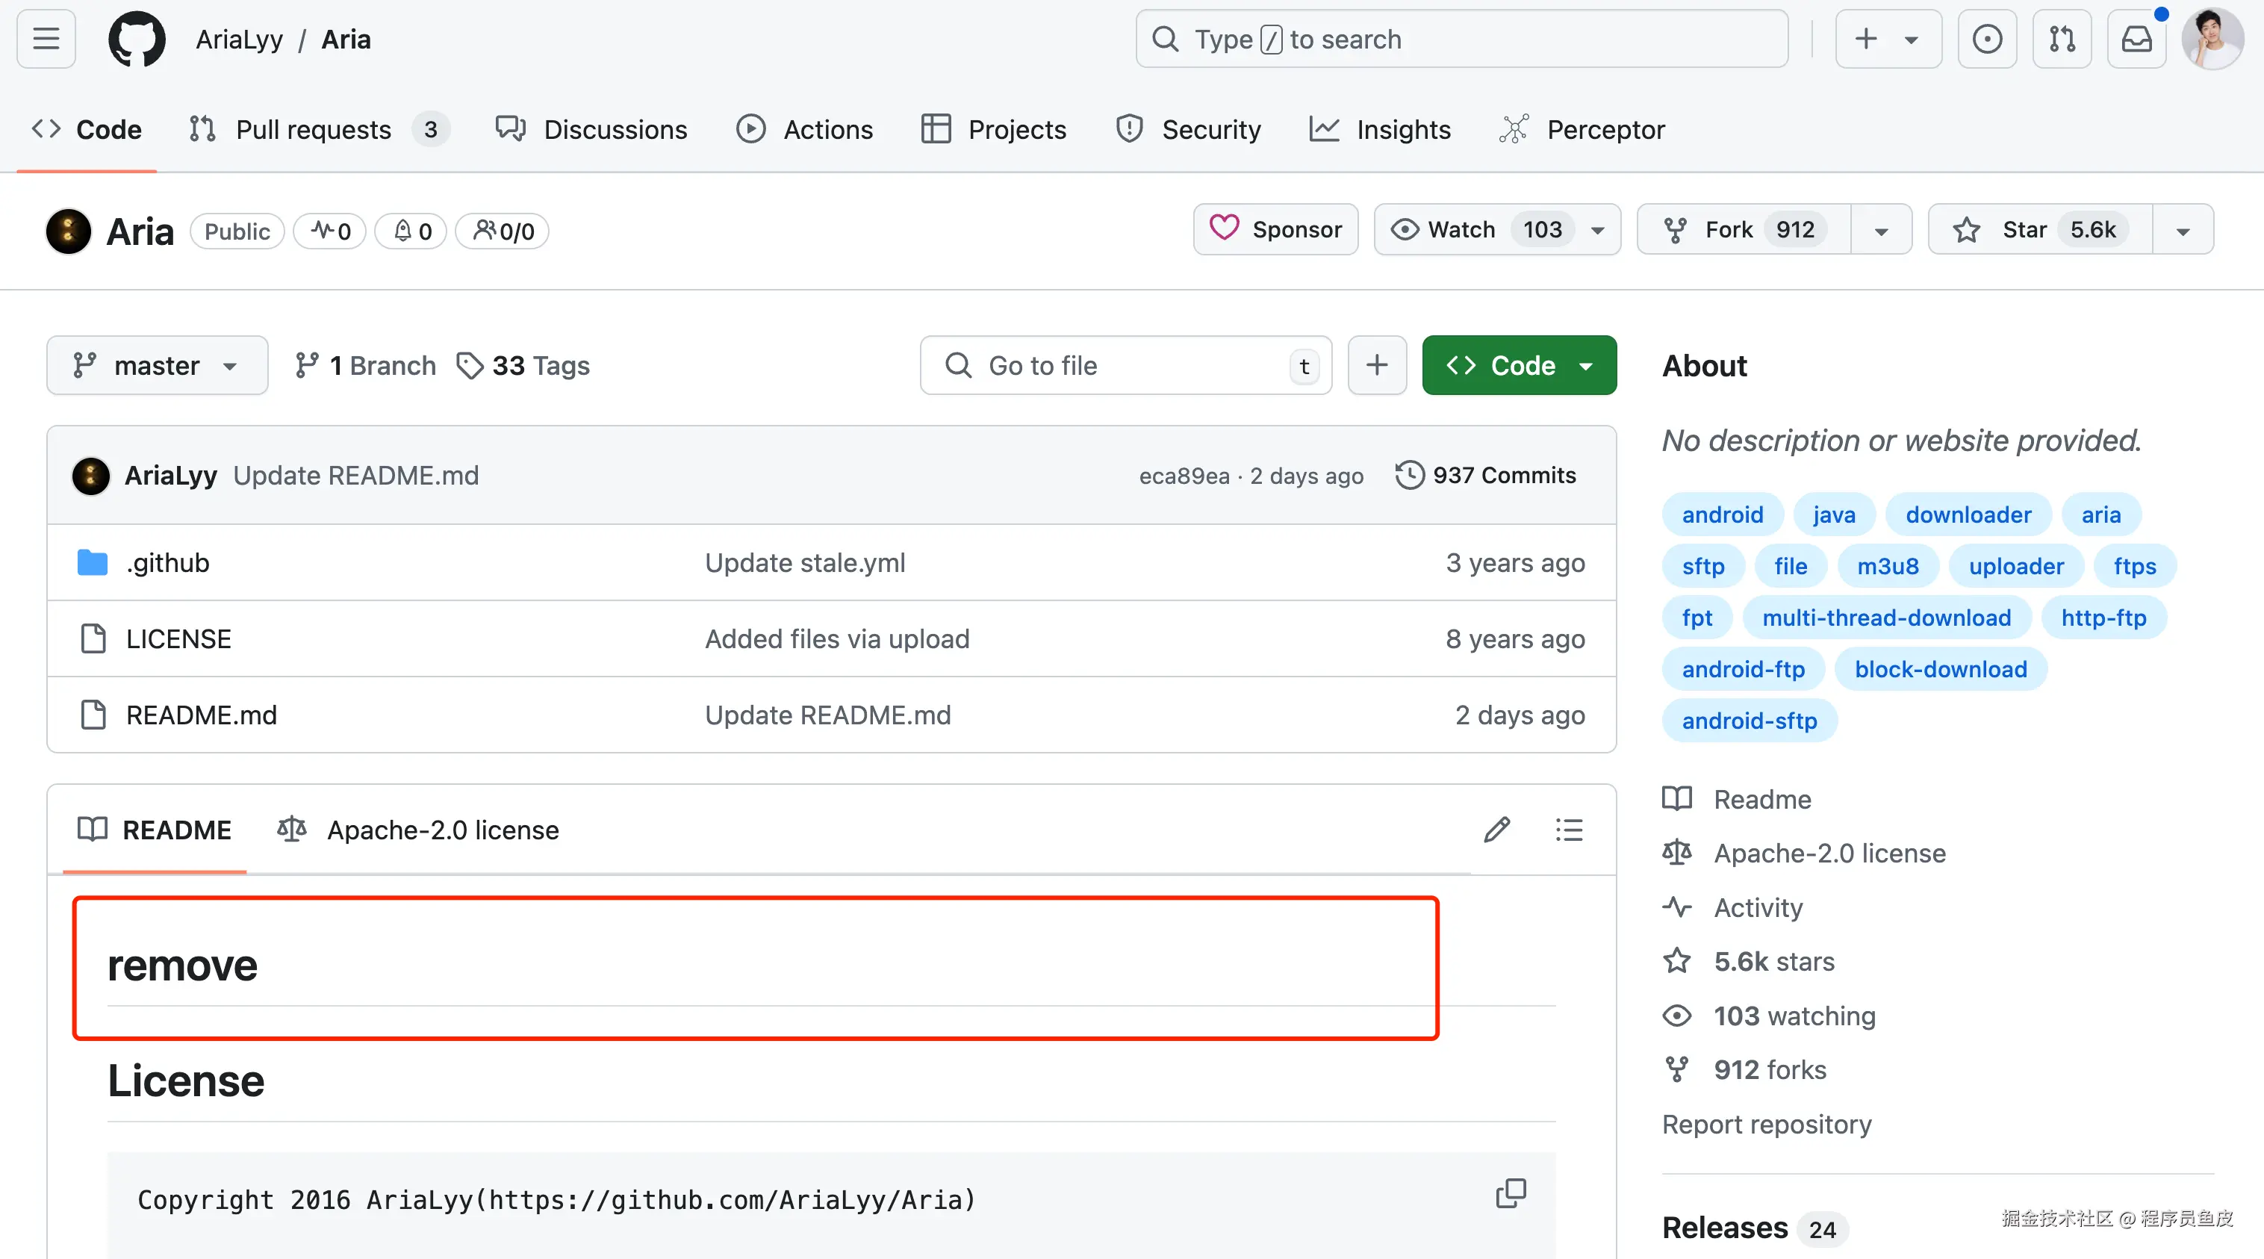Select the Apache-2.0 license tab
This screenshot has width=2264, height=1259.
pyautogui.click(x=418, y=829)
